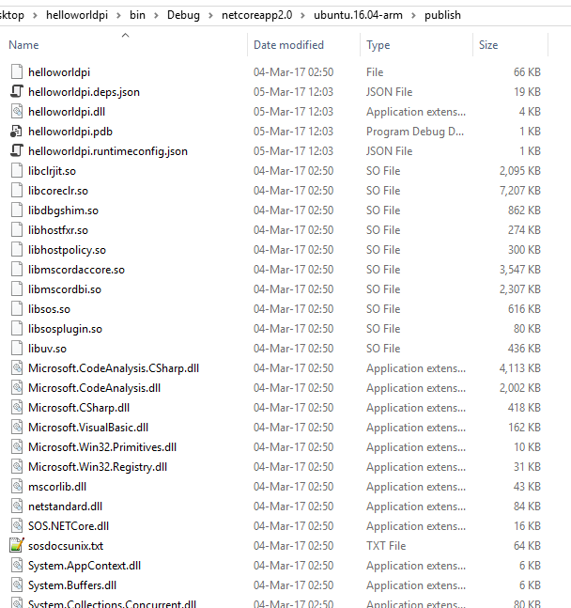Click the TXT File type cell
Image resolution: width=571 pixels, height=608 pixels.
[386, 546]
